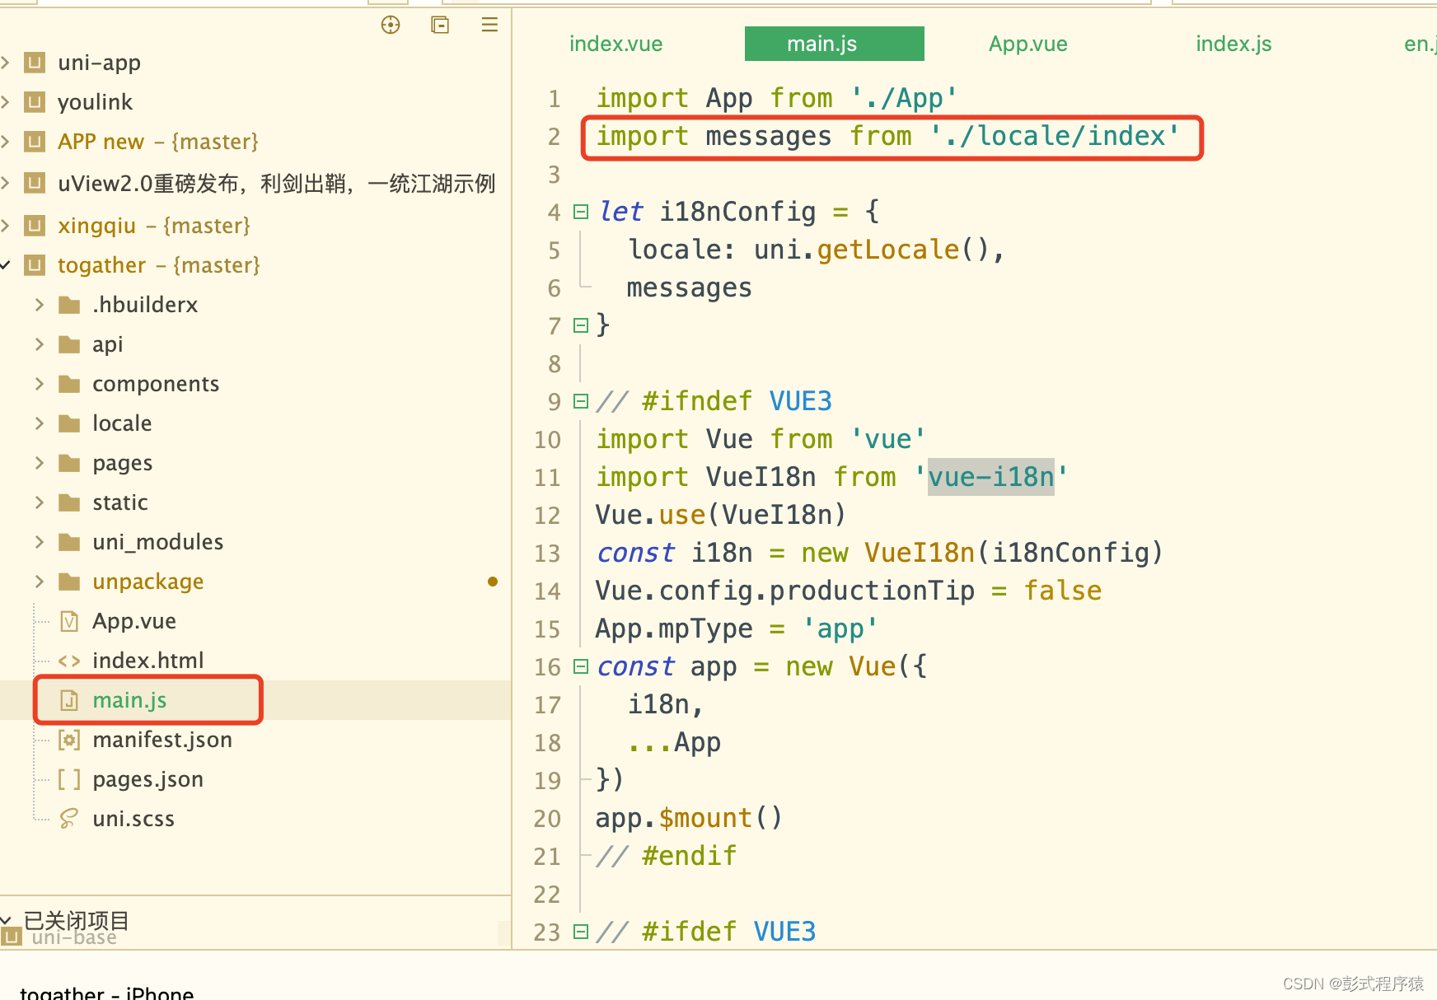1437x1000 pixels.
Task: Open the project panel hamburger menu
Action: pyautogui.click(x=489, y=26)
